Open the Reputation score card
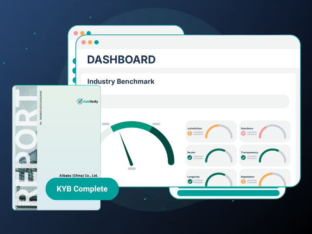Viewport: 312px width, 234px height. pyautogui.click(x=265, y=178)
